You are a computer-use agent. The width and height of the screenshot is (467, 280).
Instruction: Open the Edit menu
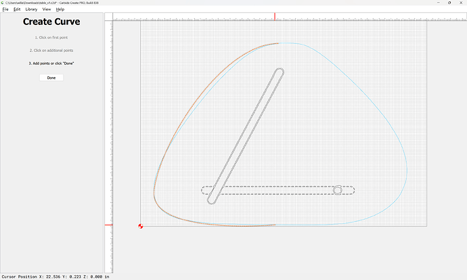click(16, 9)
